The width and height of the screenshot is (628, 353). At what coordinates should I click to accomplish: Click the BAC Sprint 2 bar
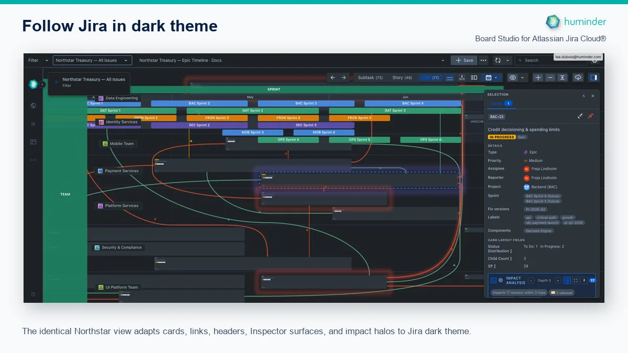[x=199, y=104]
